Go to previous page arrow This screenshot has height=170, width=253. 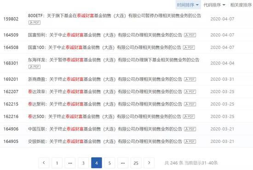pyautogui.click(x=44, y=163)
